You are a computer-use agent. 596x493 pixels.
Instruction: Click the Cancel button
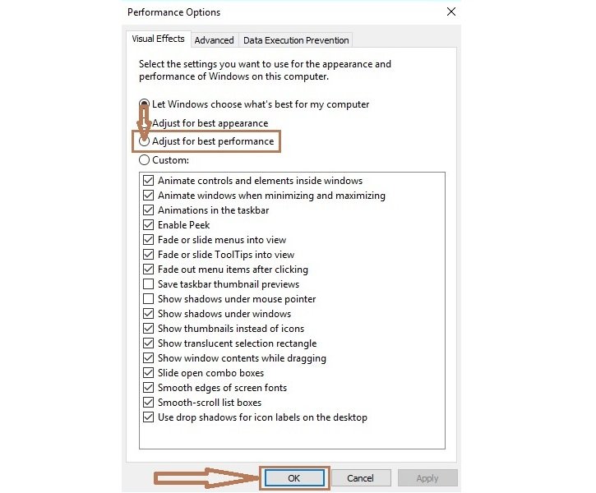pos(361,478)
